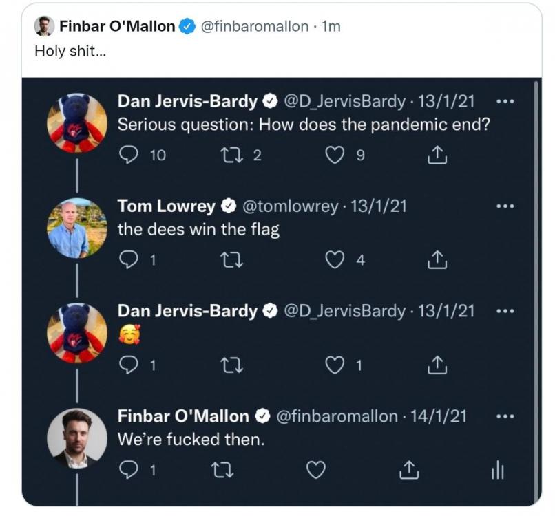This screenshot has height=516, width=555.
Task: Reply to Dan's pandemic question tweet
Action: coord(129,155)
